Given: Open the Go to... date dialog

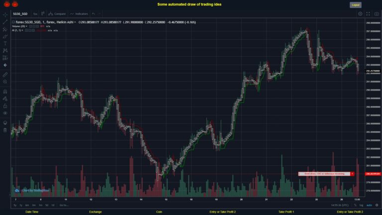Looking at the screenshot, I should pos(64,205).
